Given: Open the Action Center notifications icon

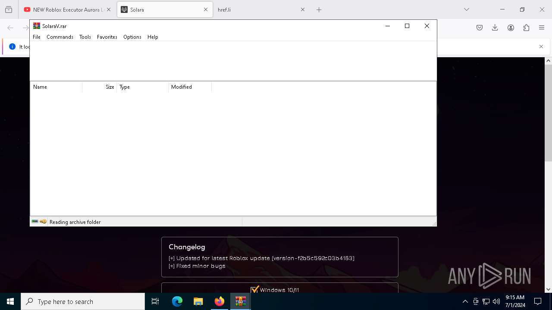Looking at the screenshot, I should click(538, 301).
